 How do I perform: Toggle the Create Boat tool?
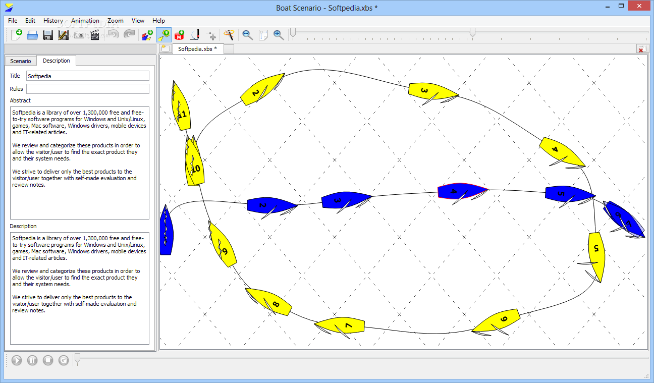click(163, 35)
